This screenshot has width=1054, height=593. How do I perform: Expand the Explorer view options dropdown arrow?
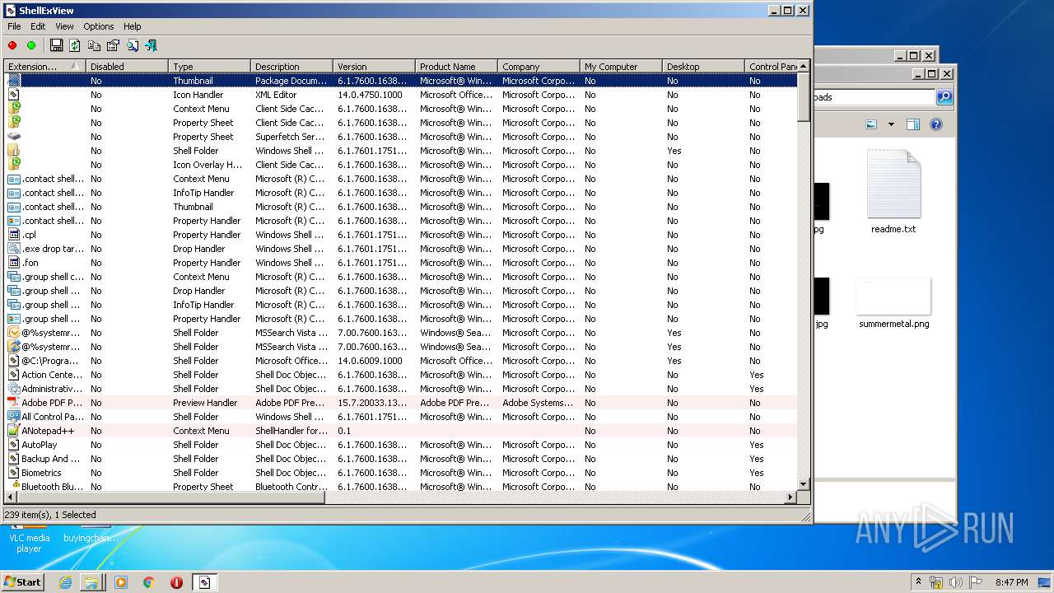coord(891,125)
